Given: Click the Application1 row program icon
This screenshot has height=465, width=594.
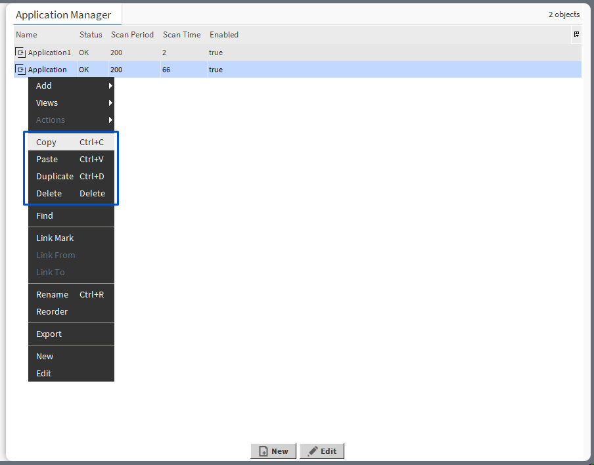Looking at the screenshot, I should (20, 53).
